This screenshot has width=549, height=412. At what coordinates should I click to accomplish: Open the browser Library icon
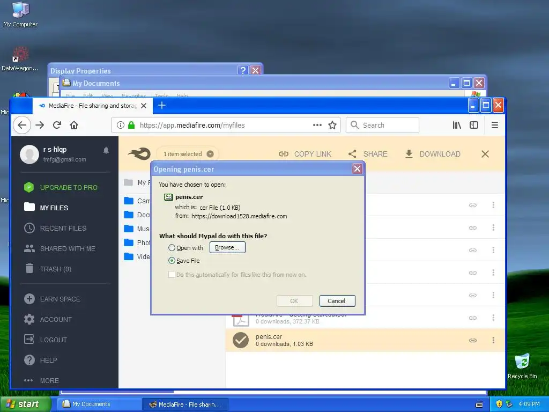(x=457, y=125)
